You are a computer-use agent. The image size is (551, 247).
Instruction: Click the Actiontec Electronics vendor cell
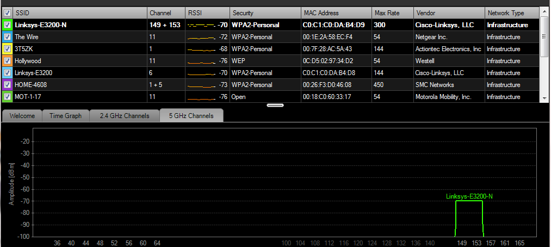point(449,49)
